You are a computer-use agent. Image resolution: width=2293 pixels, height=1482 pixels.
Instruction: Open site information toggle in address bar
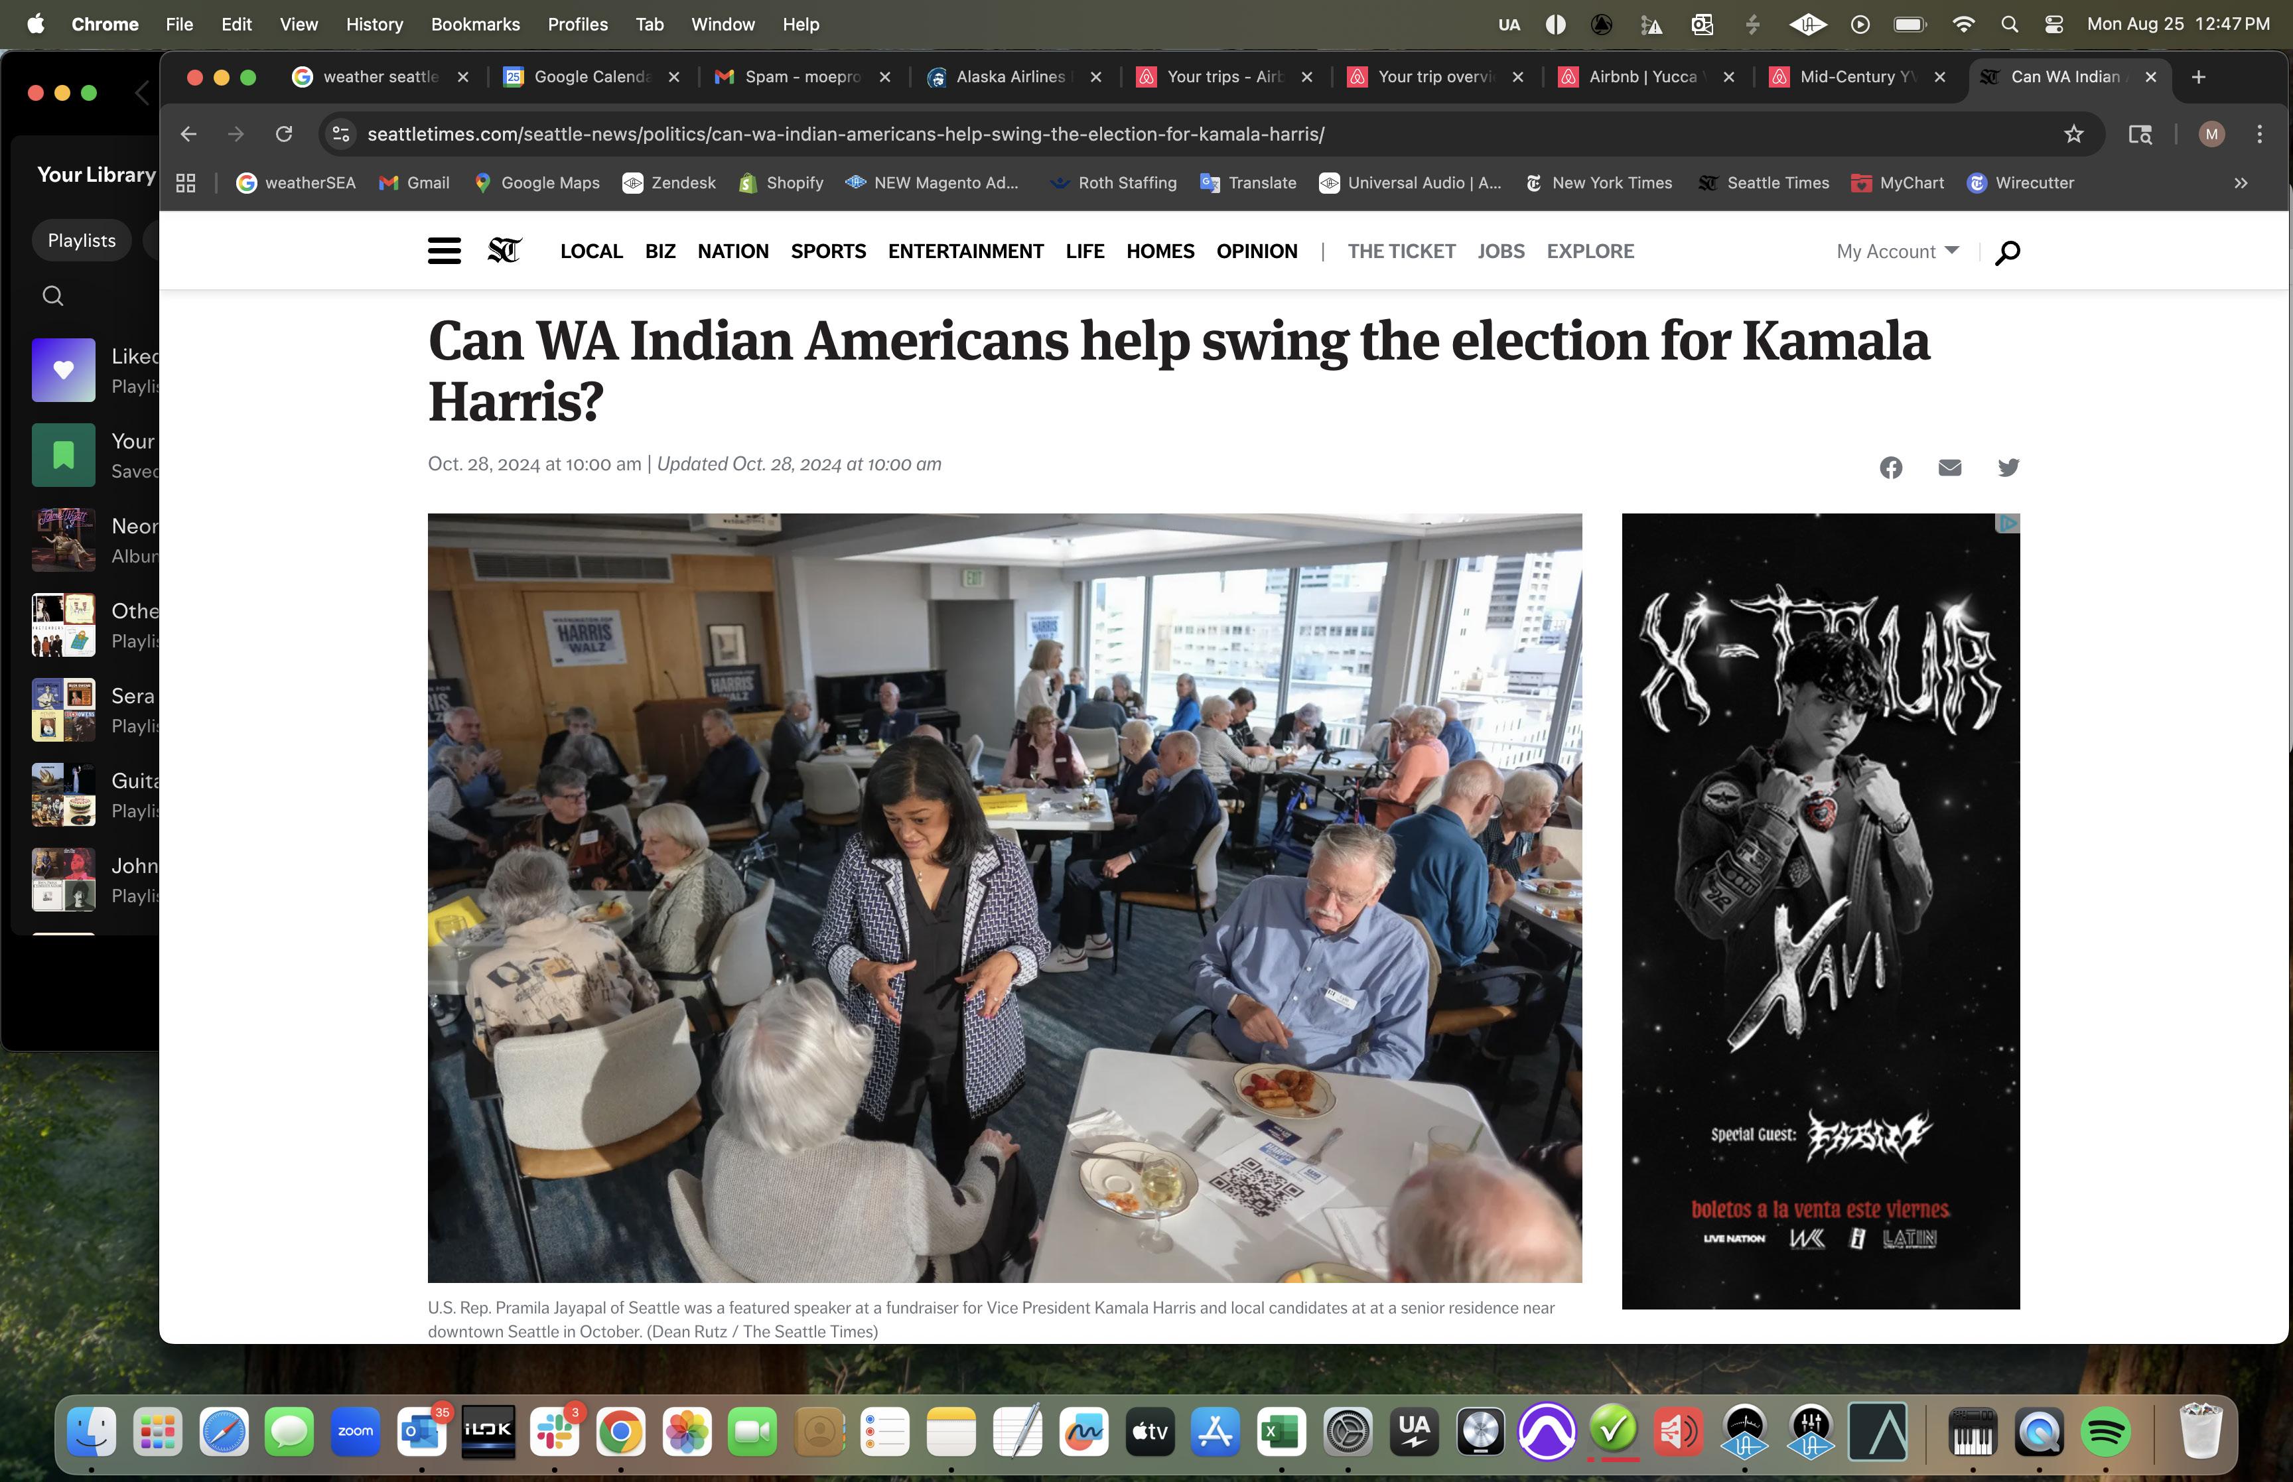[x=340, y=135]
